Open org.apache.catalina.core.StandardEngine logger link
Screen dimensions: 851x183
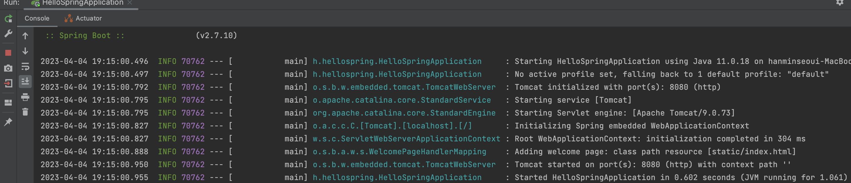[404, 113]
